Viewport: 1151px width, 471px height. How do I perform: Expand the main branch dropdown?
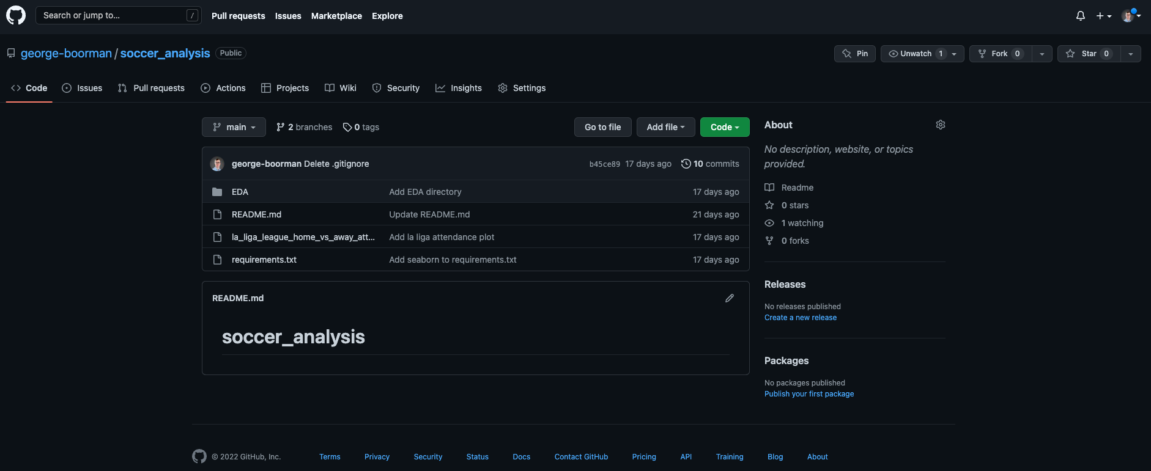(x=234, y=127)
